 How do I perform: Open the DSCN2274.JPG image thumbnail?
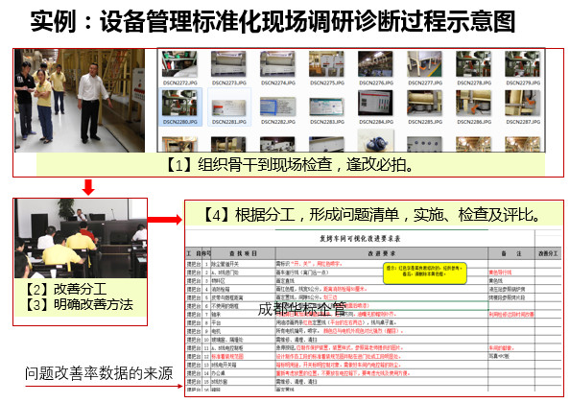coord(277,64)
